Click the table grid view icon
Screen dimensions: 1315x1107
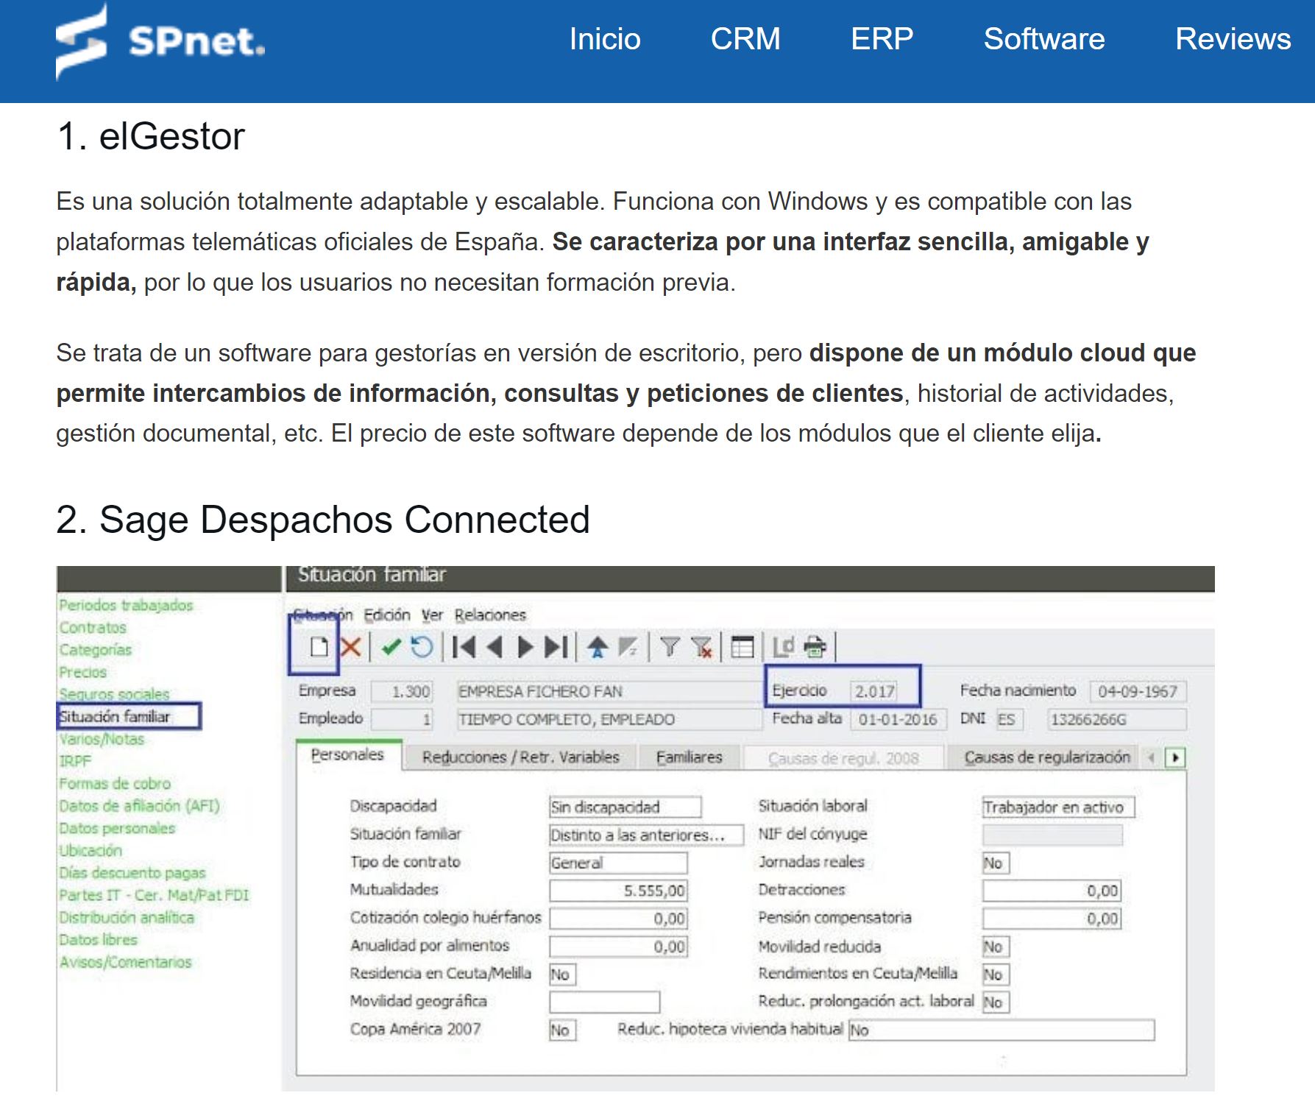point(742,647)
